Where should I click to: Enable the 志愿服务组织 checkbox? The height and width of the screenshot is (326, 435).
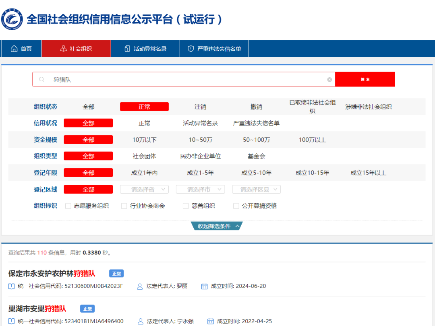coord(68,206)
